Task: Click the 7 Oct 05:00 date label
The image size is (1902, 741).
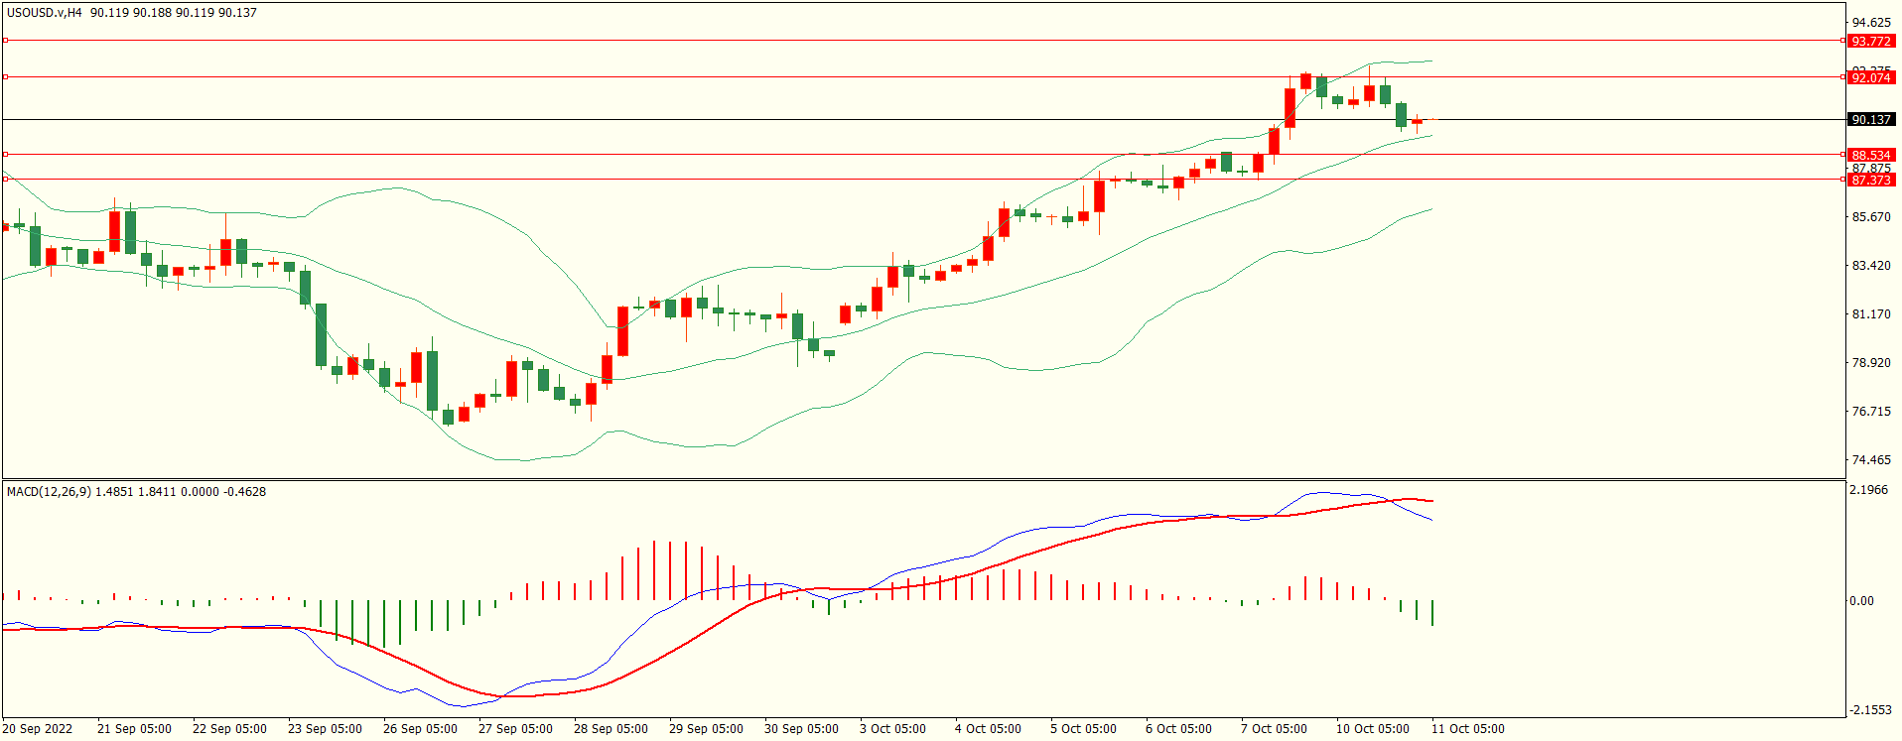Action: [1274, 729]
